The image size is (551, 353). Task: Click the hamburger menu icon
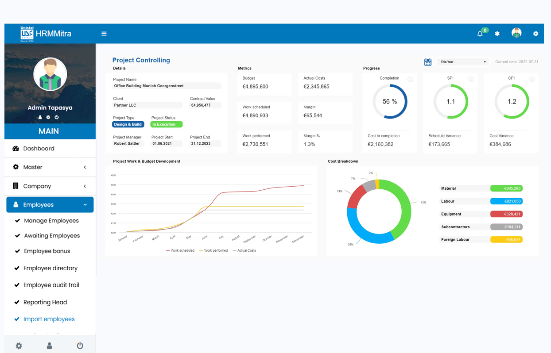104,34
